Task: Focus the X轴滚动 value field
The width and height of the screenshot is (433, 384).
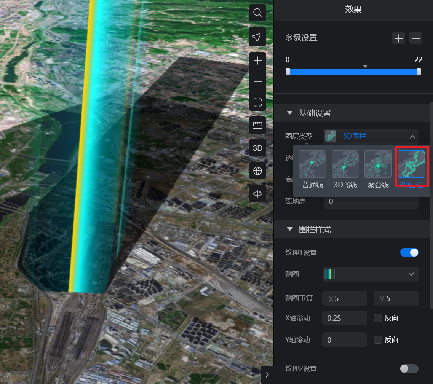Action: point(345,318)
